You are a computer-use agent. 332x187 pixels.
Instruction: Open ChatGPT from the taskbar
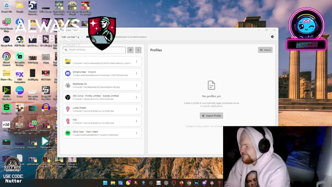point(166,183)
